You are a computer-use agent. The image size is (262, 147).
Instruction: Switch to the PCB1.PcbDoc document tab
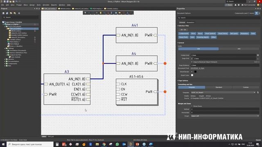point(97,9)
